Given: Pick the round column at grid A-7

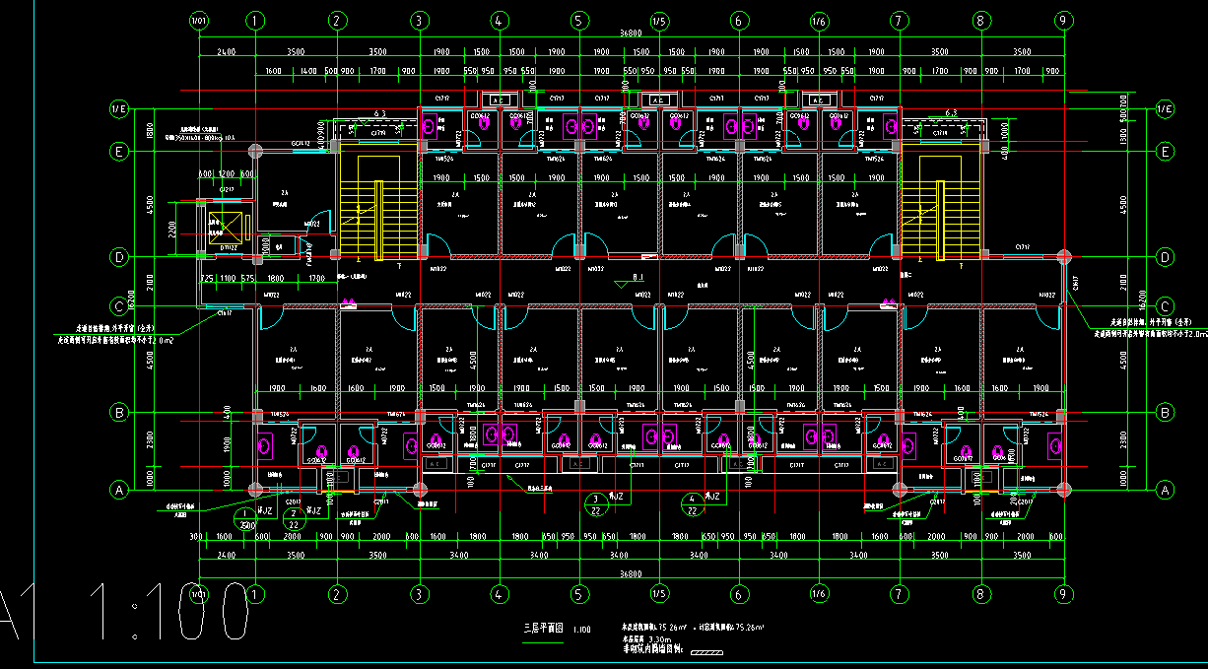Looking at the screenshot, I should coord(898,489).
